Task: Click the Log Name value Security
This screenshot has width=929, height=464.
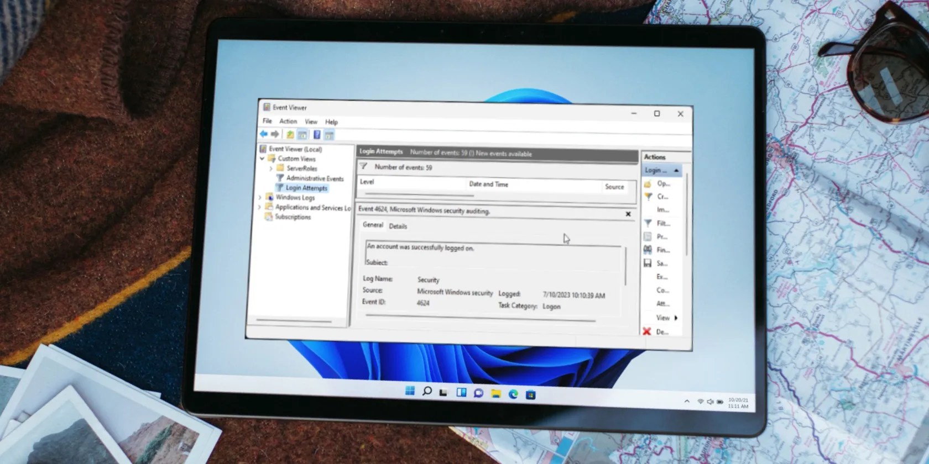Action: [428, 280]
